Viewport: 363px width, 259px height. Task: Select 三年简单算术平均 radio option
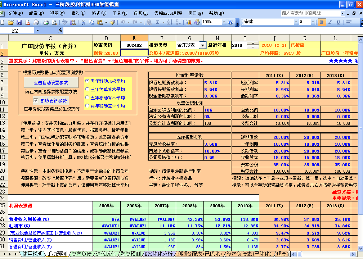(87, 89)
